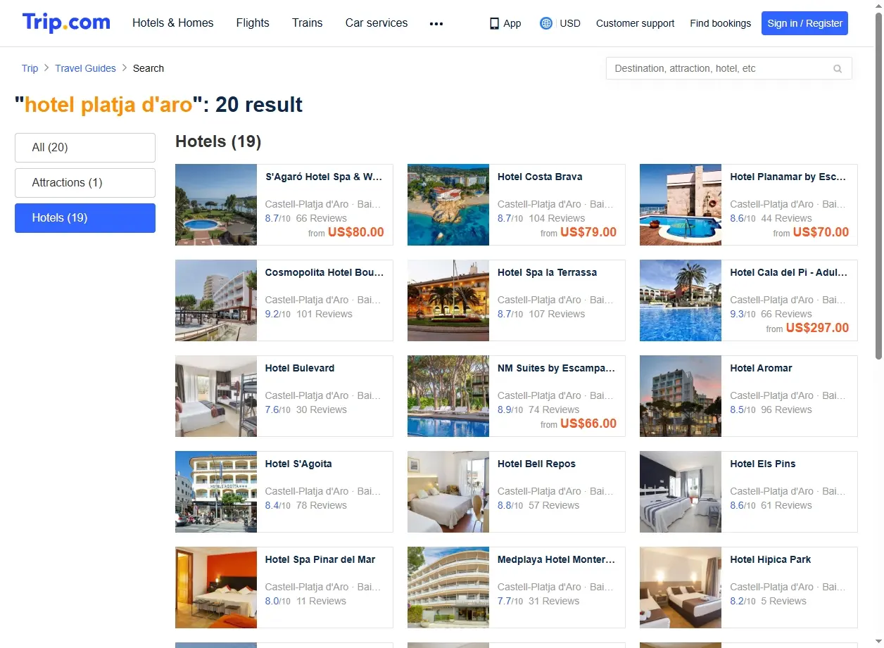Open Hotel Aromar building thumbnail
Viewport: 884px width, 648px height.
[681, 396]
